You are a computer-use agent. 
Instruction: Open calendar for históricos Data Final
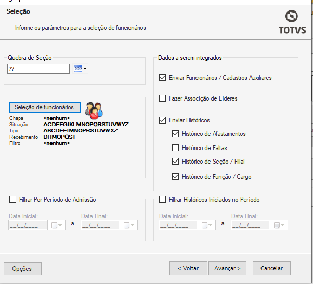click(x=279, y=225)
